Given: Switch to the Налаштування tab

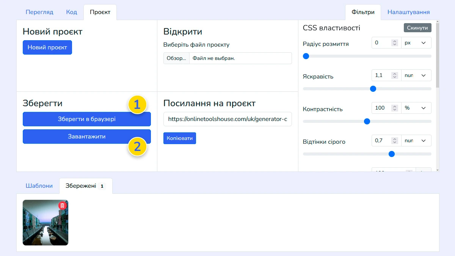Looking at the screenshot, I should pyautogui.click(x=408, y=12).
